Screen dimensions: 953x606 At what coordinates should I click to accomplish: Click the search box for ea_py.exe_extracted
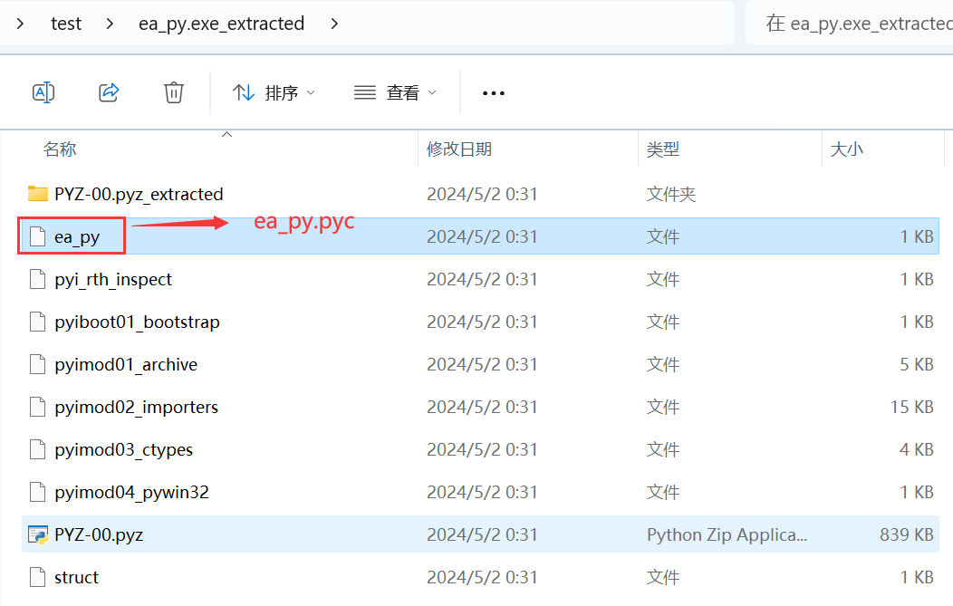(851, 24)
